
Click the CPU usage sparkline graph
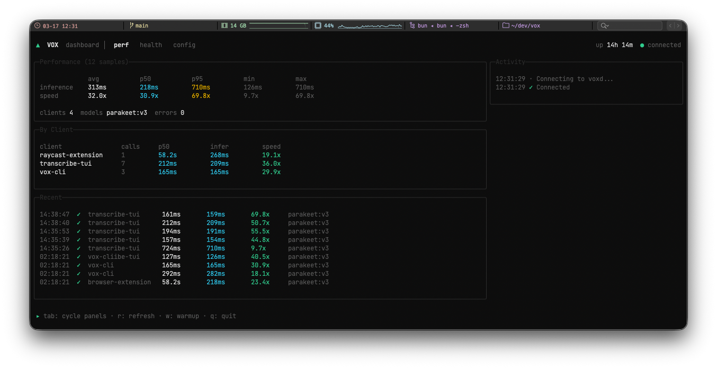coord(370,25)
